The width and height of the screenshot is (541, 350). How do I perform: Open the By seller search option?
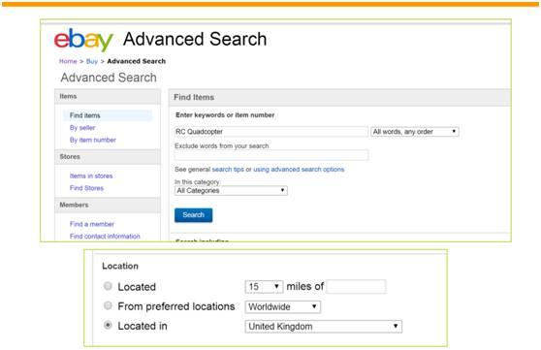click(82, 128)
